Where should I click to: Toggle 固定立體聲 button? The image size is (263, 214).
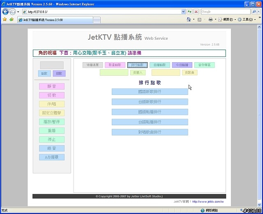[52, 113]
